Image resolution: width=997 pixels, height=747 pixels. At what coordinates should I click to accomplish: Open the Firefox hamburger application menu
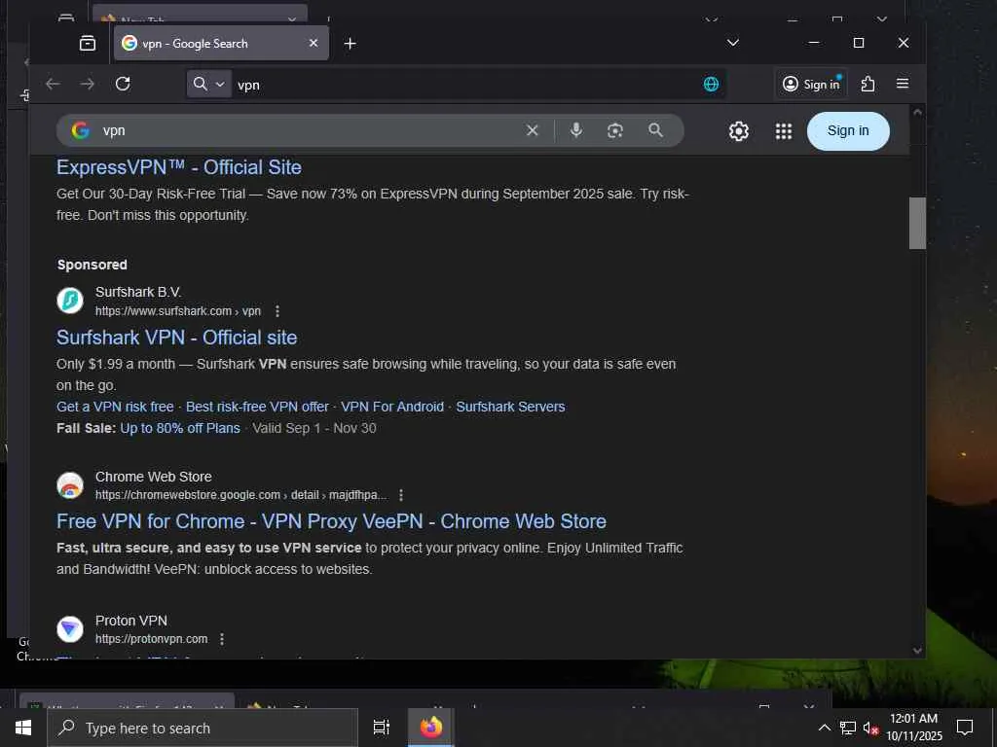click(x=902, y=84)
